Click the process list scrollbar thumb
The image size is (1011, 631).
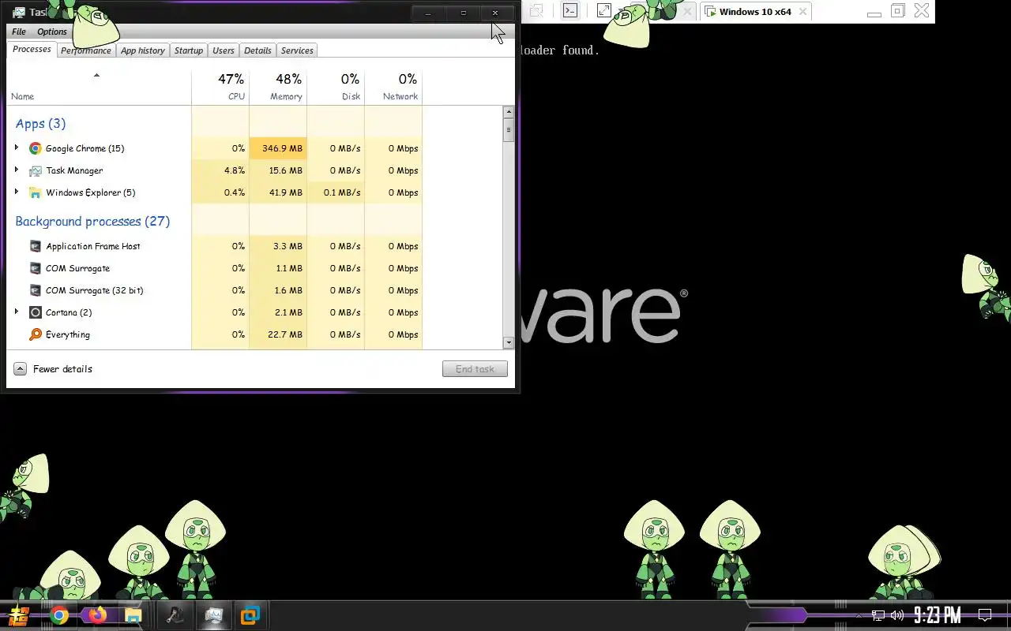509,130
